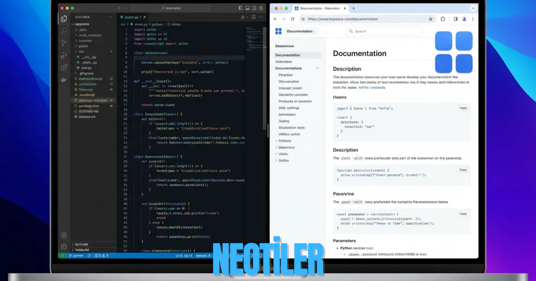The width and height of the screenshot is (536, 281).
Task: Go back in the browser
Action: pos(275,19)
